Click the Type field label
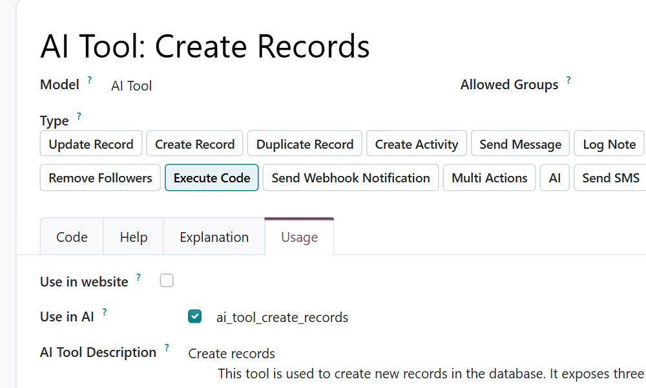This screenshot has width=646, height=388. (x=54, y=121)
